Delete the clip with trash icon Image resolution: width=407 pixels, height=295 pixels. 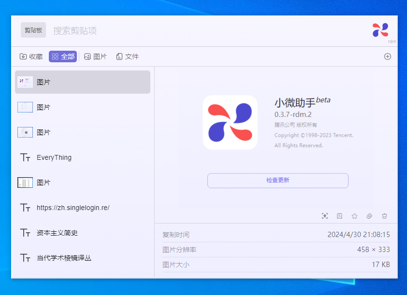[384, 216]
